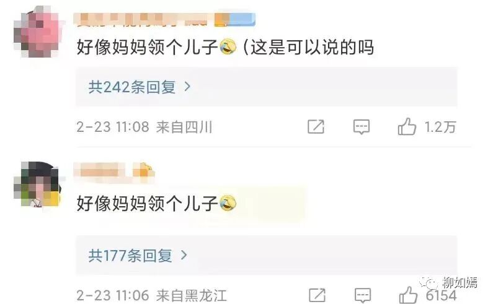This screenshot has width=493, height=304.
Task: Open the first commenter's blurred username
Action: [x=143, y=19]
